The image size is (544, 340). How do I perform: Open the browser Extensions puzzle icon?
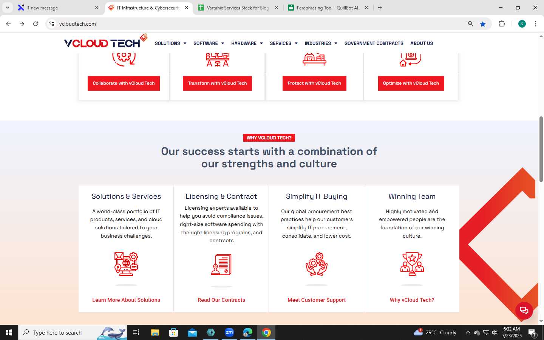pos(502,24)
